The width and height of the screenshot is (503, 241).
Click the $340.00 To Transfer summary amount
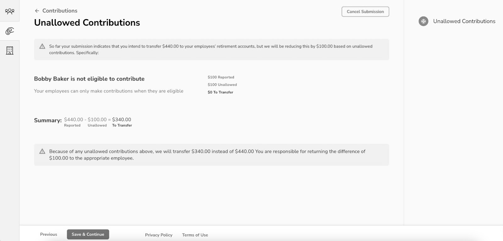122,120
